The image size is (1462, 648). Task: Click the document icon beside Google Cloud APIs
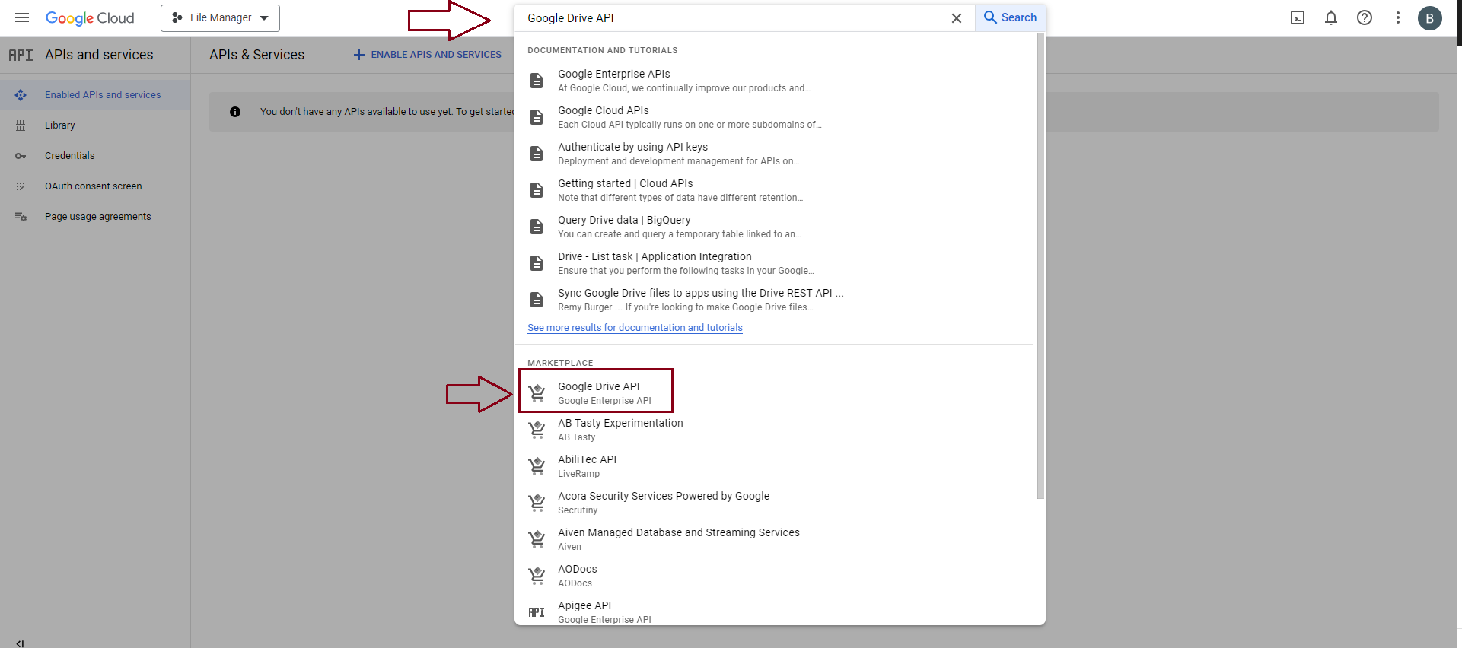click(x=537, y=117)
